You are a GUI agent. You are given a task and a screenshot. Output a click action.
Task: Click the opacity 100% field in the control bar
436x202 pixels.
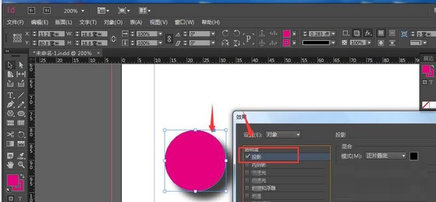tap(358, 43)
